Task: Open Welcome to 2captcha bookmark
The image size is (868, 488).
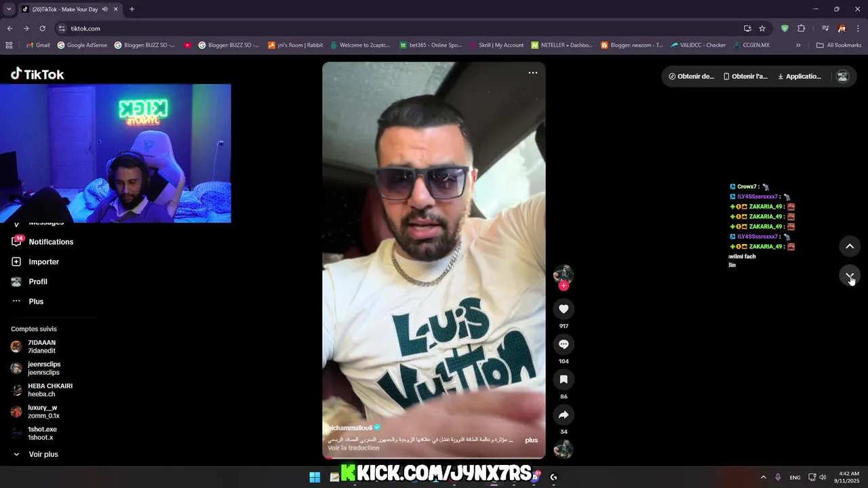Action: (359, 45)
